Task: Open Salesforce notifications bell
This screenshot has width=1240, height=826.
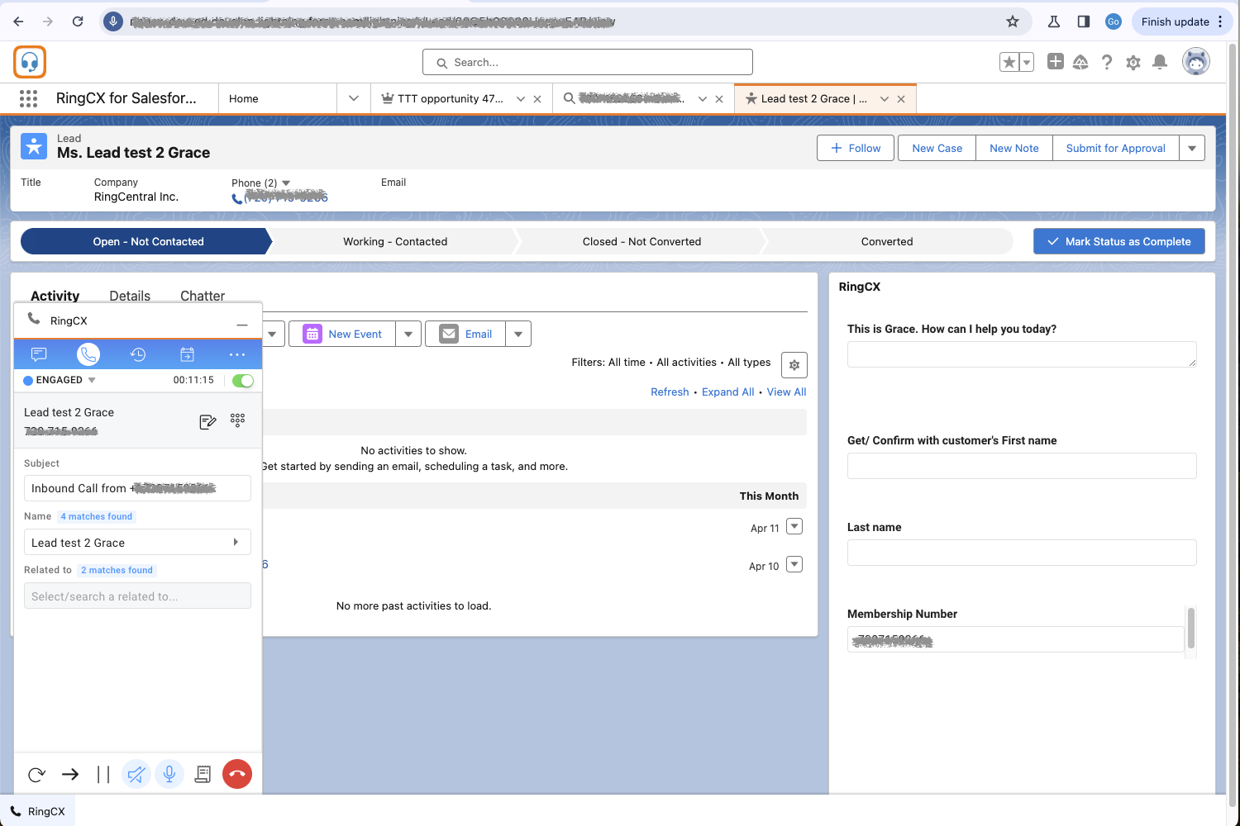Action: point(1160,62)
